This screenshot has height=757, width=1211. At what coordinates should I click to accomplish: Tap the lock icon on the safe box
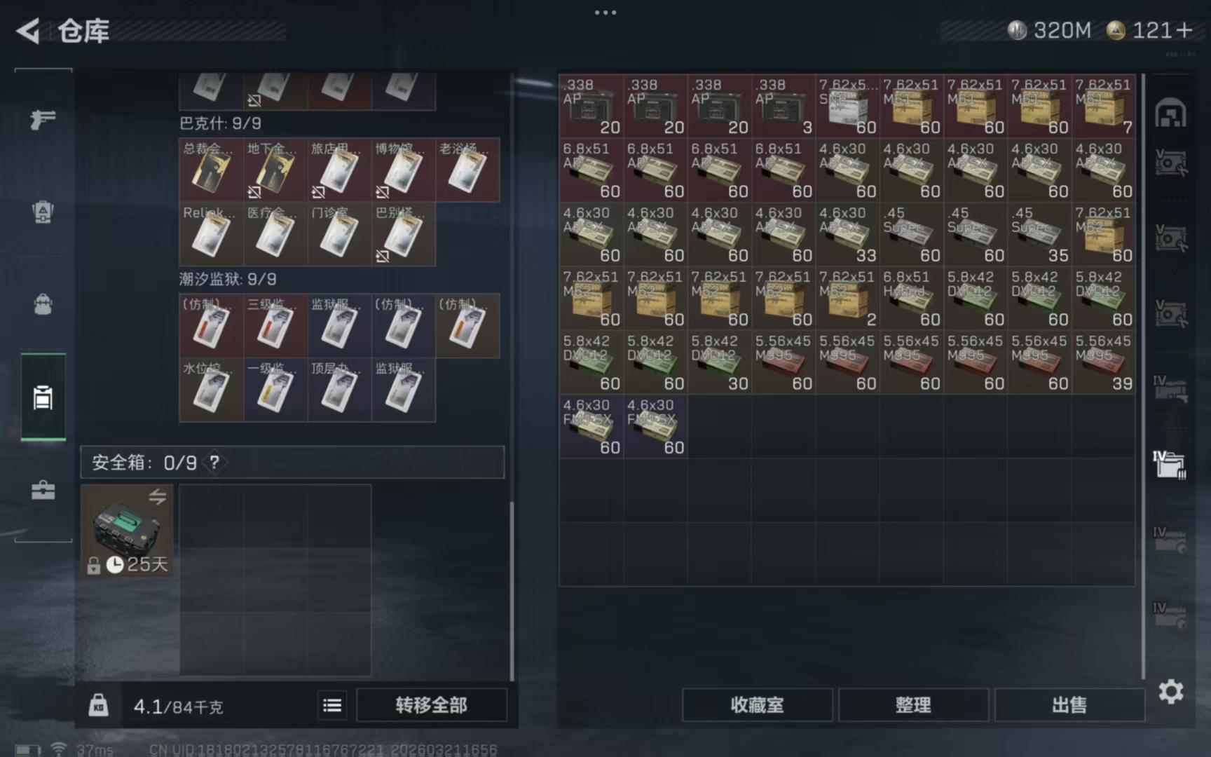coord(93,565)
